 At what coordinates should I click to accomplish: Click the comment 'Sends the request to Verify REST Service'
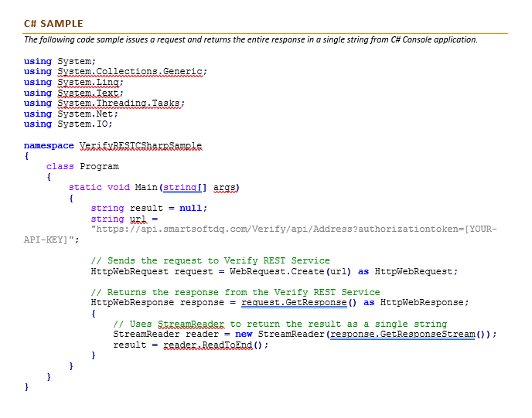click(x=210, y=260)
